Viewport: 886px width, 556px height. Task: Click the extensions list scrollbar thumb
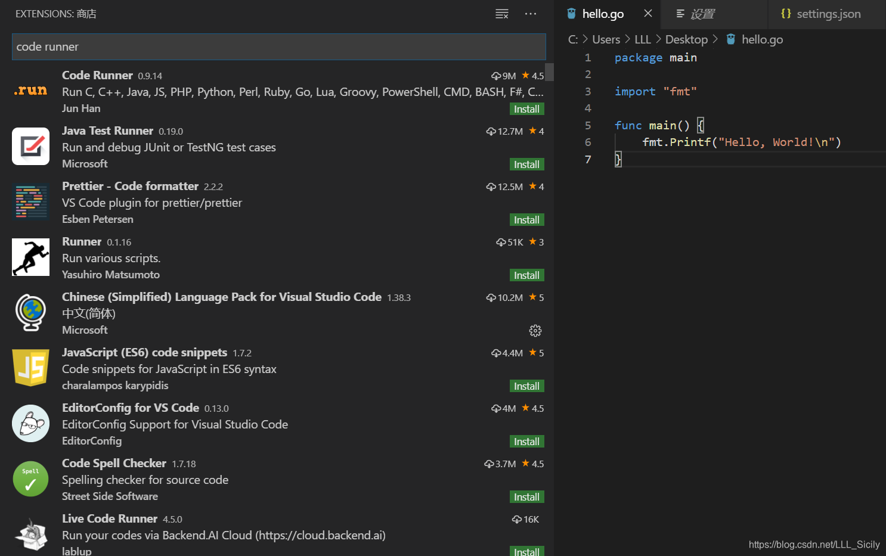coord(549,72)
